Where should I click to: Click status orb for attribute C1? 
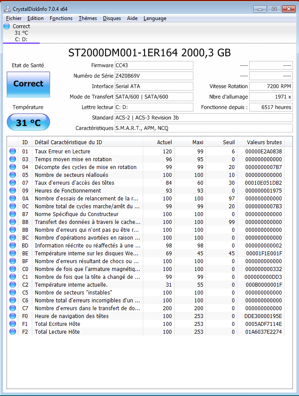click(13, 277)
